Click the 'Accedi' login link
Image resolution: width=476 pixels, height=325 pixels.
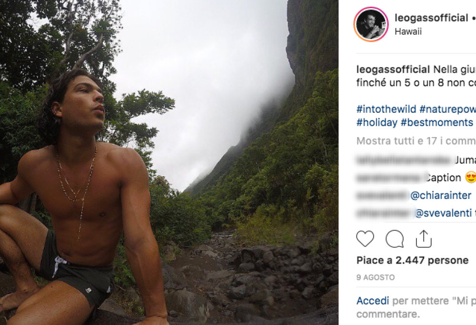[373, 301]
